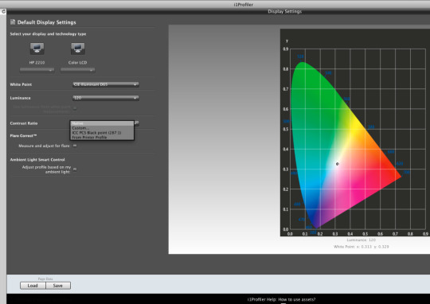Choose Native in Contrast Ratio list
The image size is (430, 304).
tap(102, 123)
